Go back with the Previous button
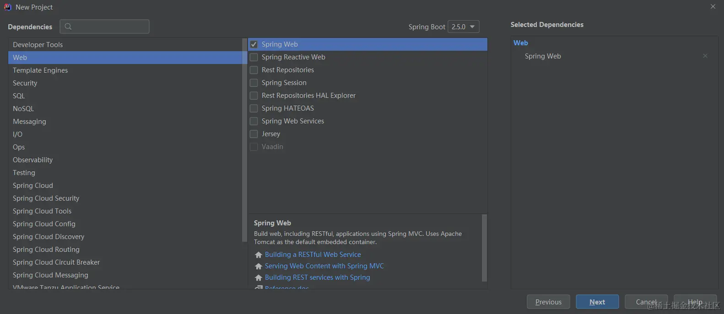Viewport: 724px width, 314px height. tap(548, 302)
